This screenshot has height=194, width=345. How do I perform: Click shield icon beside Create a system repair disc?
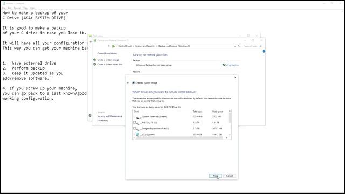(x=95, y=64)
